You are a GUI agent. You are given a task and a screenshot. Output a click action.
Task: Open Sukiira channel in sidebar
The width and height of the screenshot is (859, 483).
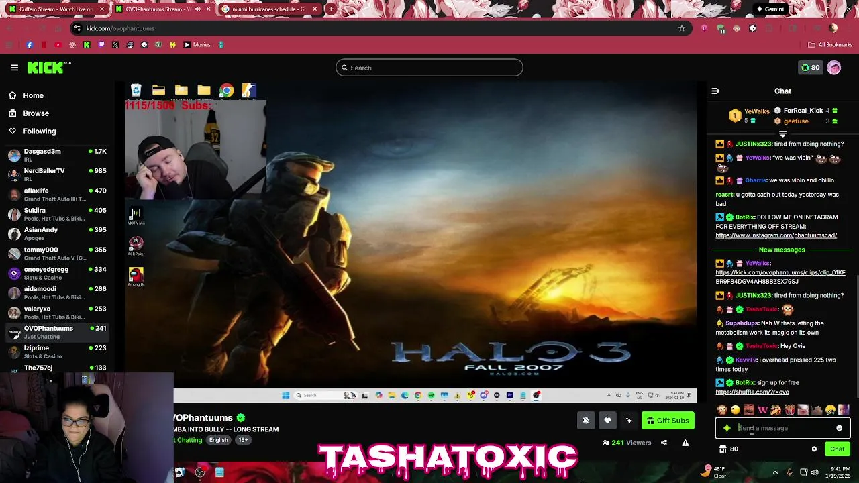click(x=57, y=215)
